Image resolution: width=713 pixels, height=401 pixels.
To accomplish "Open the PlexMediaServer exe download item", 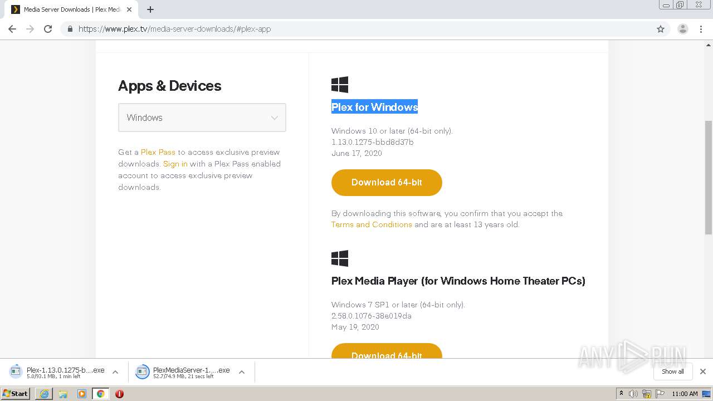I will (x=183, y=372).
